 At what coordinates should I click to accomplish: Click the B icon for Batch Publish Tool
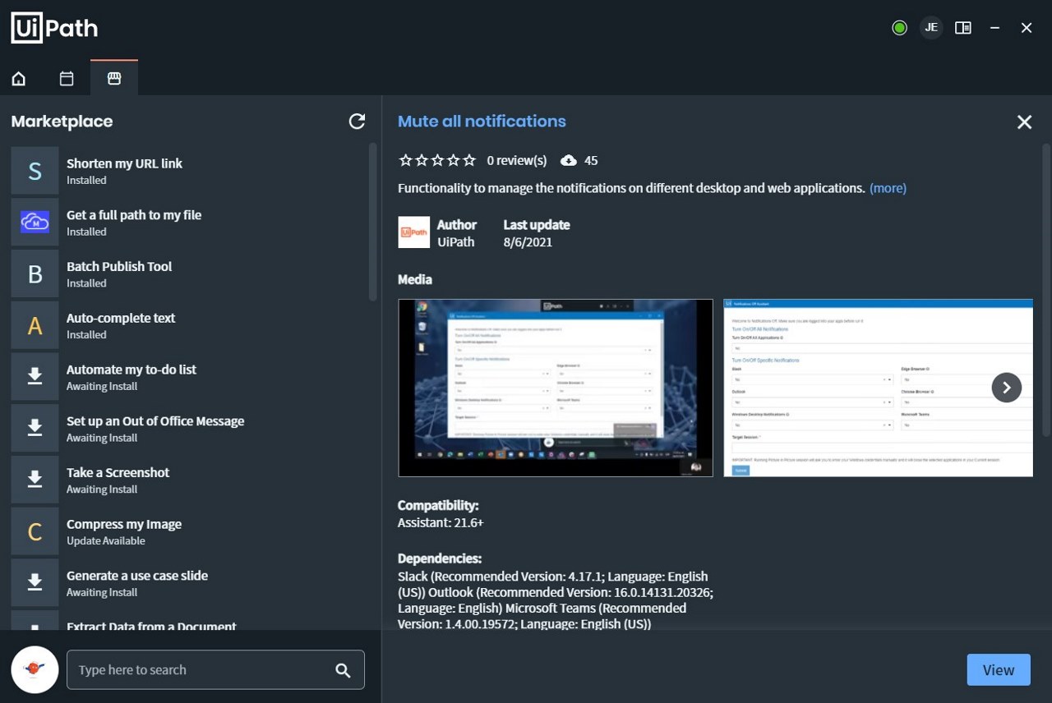(x=35, y=273)
